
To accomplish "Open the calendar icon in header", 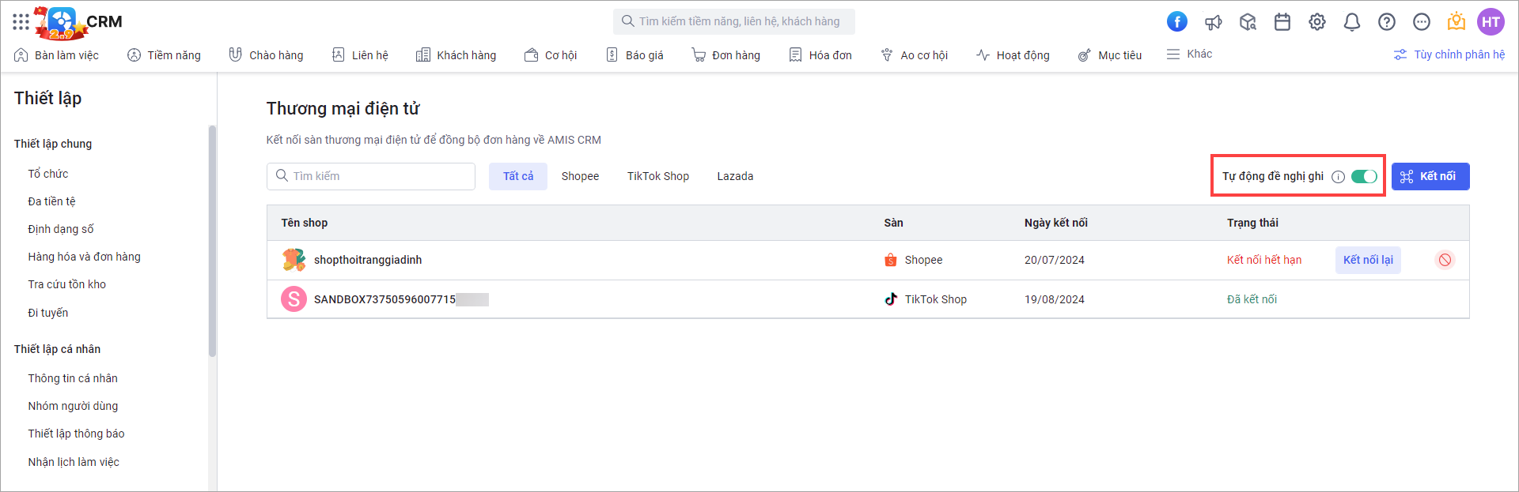I will [x=1282, y=22].
